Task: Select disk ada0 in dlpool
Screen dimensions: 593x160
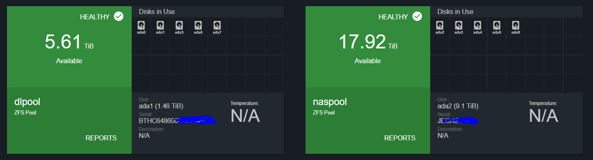Action: click(141, 27)
